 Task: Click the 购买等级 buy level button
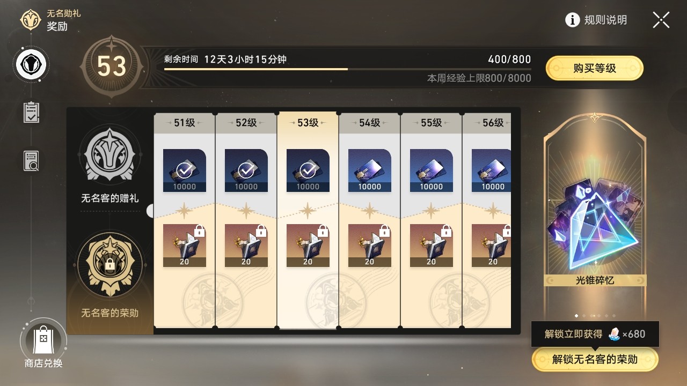[x=595, y=68]
